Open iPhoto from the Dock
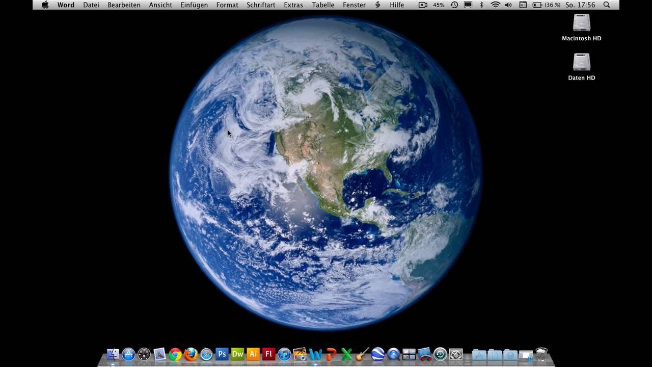 300,354
